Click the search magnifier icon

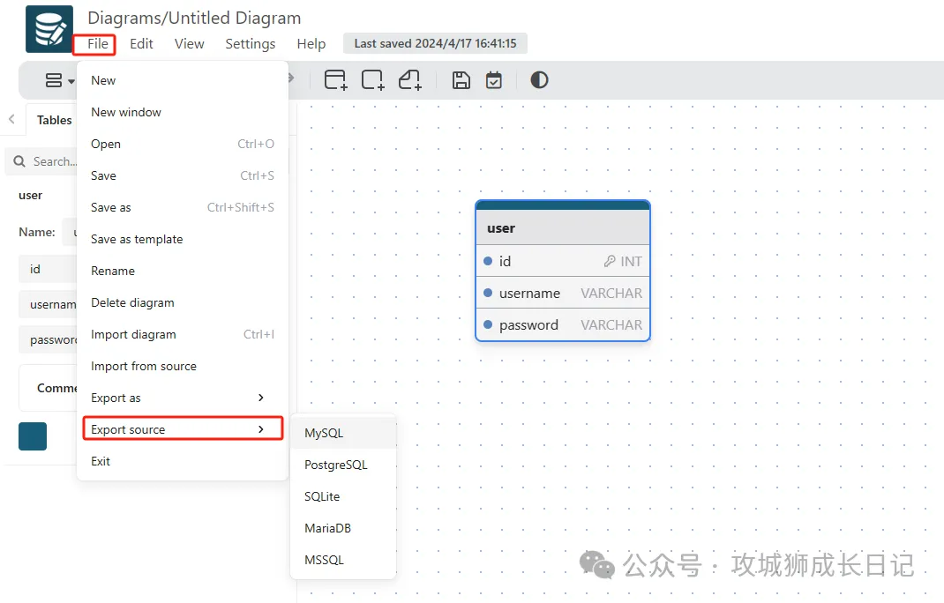pos(19,161)
